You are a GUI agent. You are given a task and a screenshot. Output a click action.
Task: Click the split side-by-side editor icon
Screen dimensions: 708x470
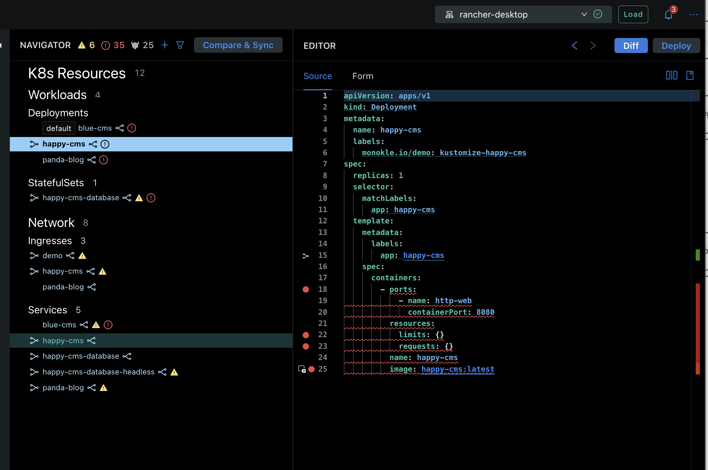tap(671, 75)
